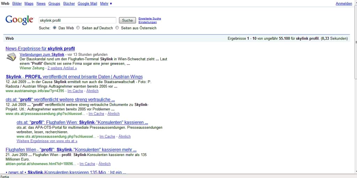Click the newspaper icon beside news results
357x178 pixels.
pyautogui.click(x=12, y=57)
